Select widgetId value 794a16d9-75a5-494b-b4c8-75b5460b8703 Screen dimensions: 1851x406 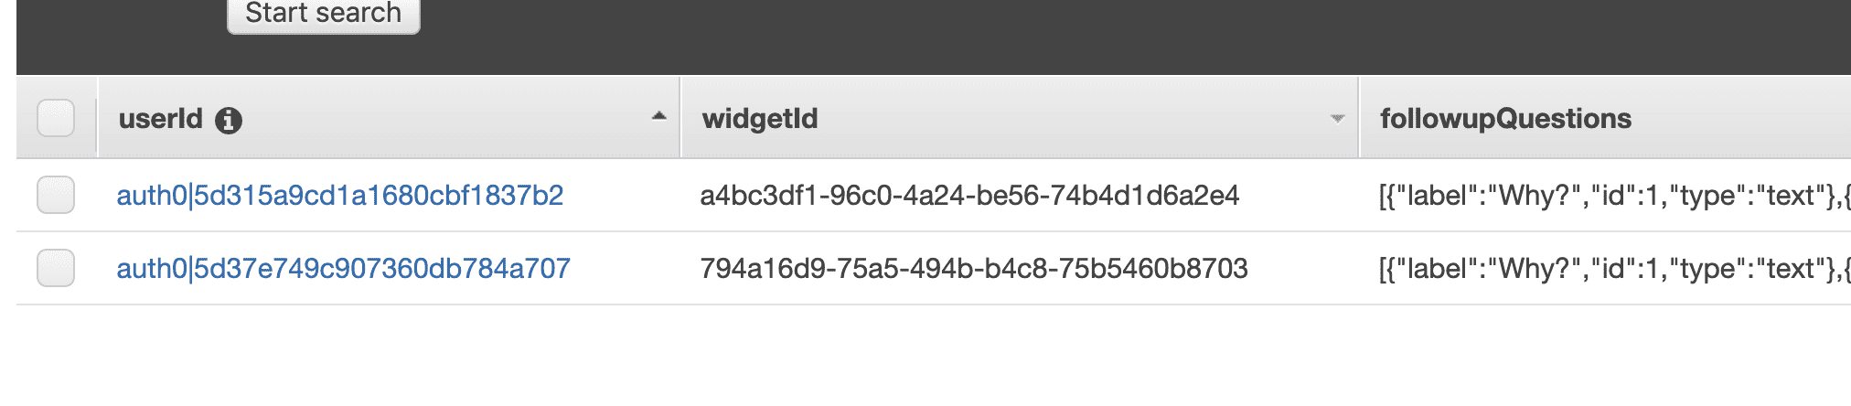pos(974,268)
